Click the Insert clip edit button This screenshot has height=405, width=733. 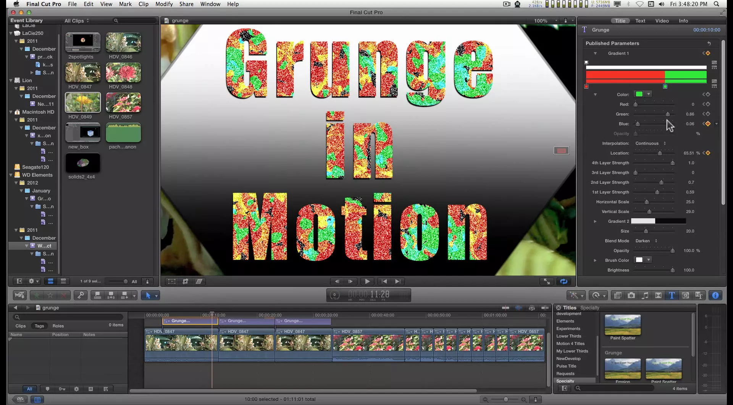point(111,295)
